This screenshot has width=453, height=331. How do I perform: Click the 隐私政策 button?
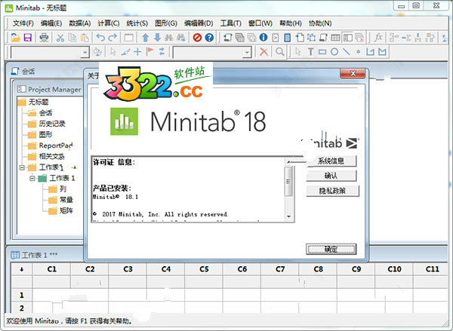[331, 191]
